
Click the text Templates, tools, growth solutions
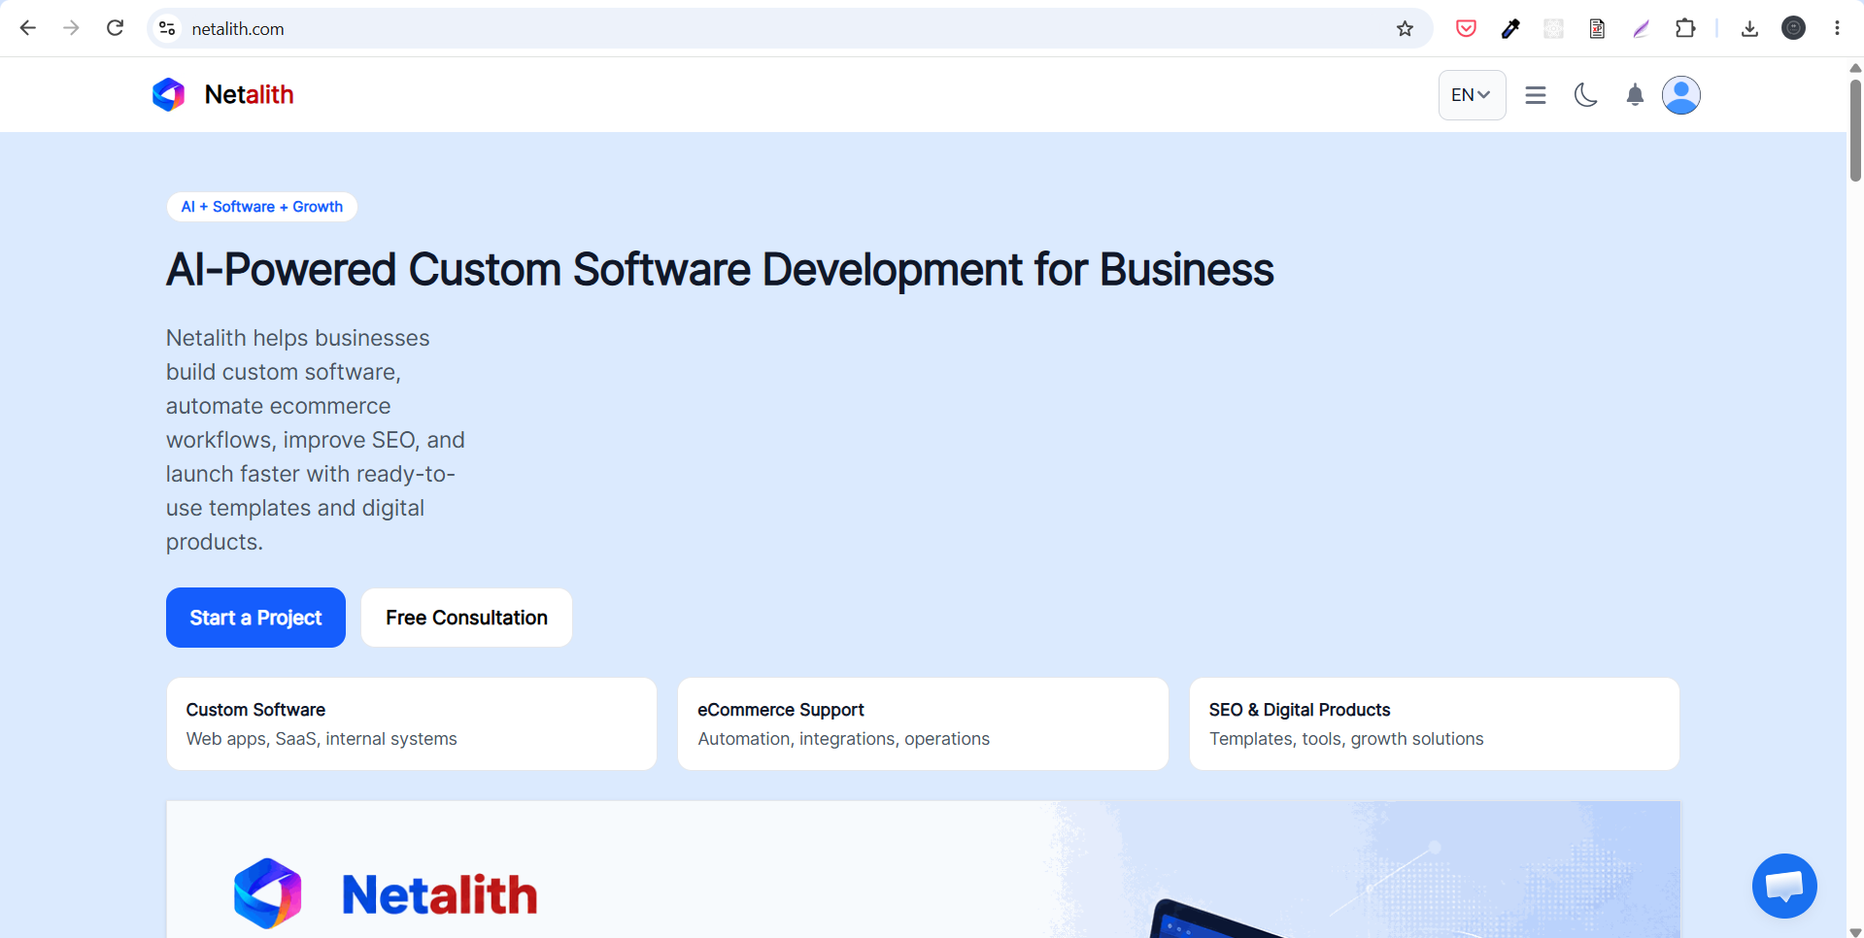pos(1346,739)
